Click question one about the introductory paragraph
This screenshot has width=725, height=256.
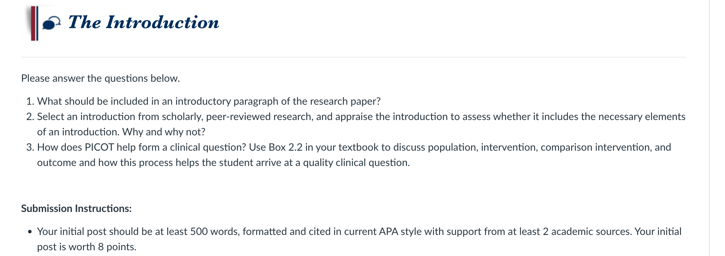[x=209, y=101]
